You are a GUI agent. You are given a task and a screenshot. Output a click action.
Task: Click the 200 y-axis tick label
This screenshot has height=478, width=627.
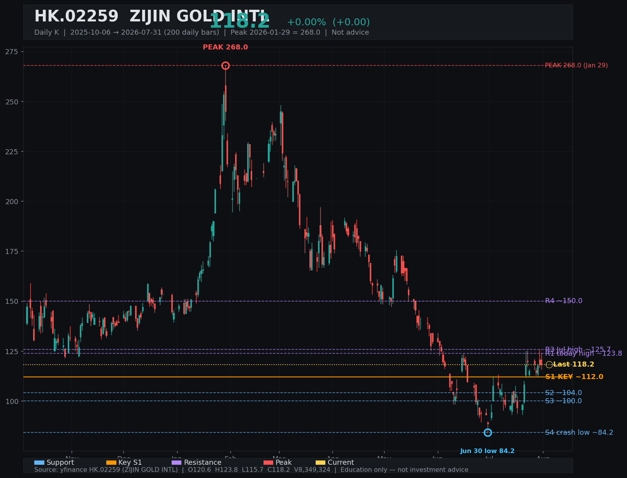12,202
